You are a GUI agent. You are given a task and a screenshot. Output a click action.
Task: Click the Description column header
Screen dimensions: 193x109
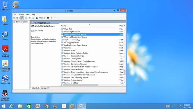(x=121, y=26)
